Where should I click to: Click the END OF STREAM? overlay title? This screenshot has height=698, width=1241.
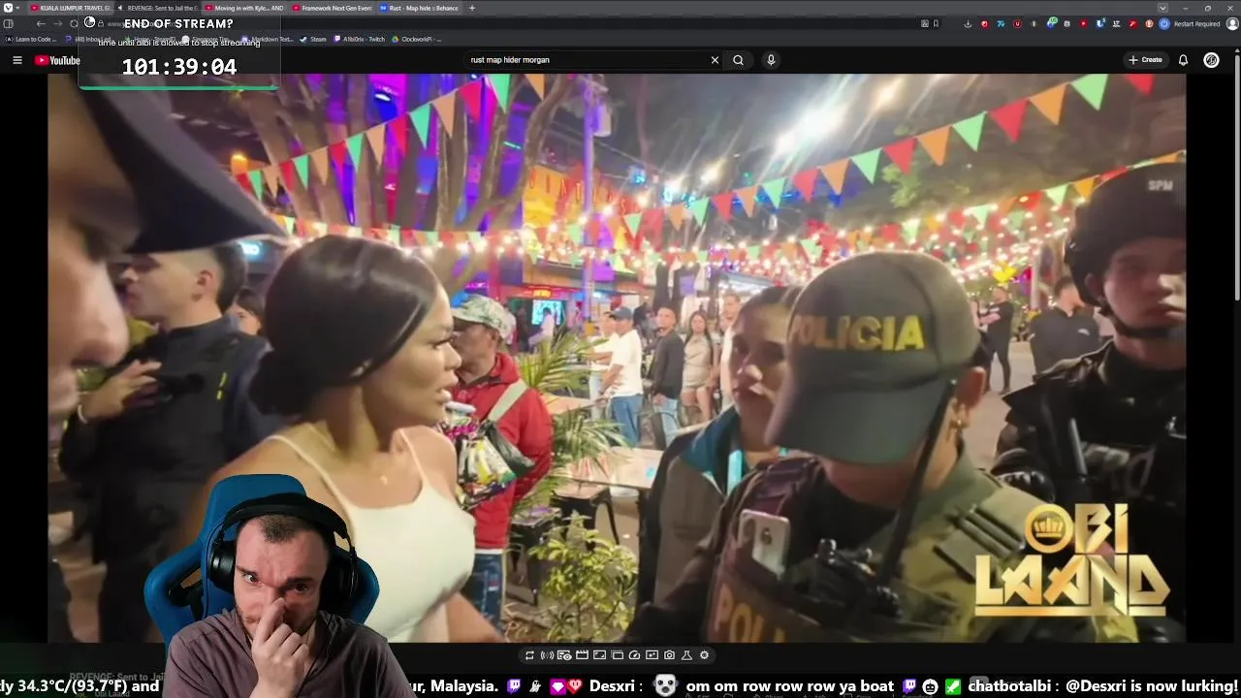[179, 23]
